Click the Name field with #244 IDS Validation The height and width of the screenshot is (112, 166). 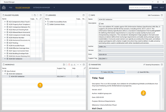click(x=131, y=19)
